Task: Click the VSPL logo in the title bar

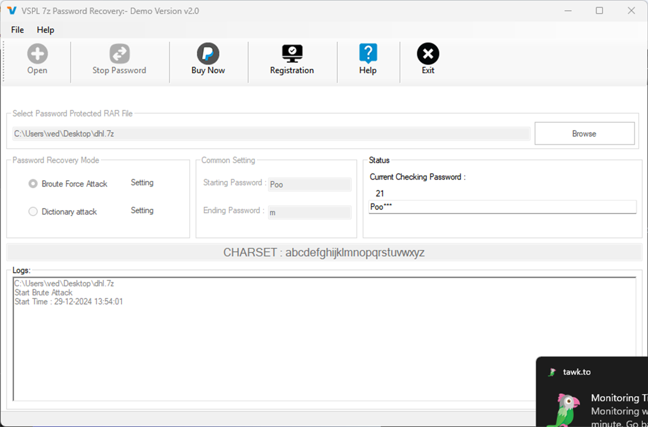Action: click(10, 10)
